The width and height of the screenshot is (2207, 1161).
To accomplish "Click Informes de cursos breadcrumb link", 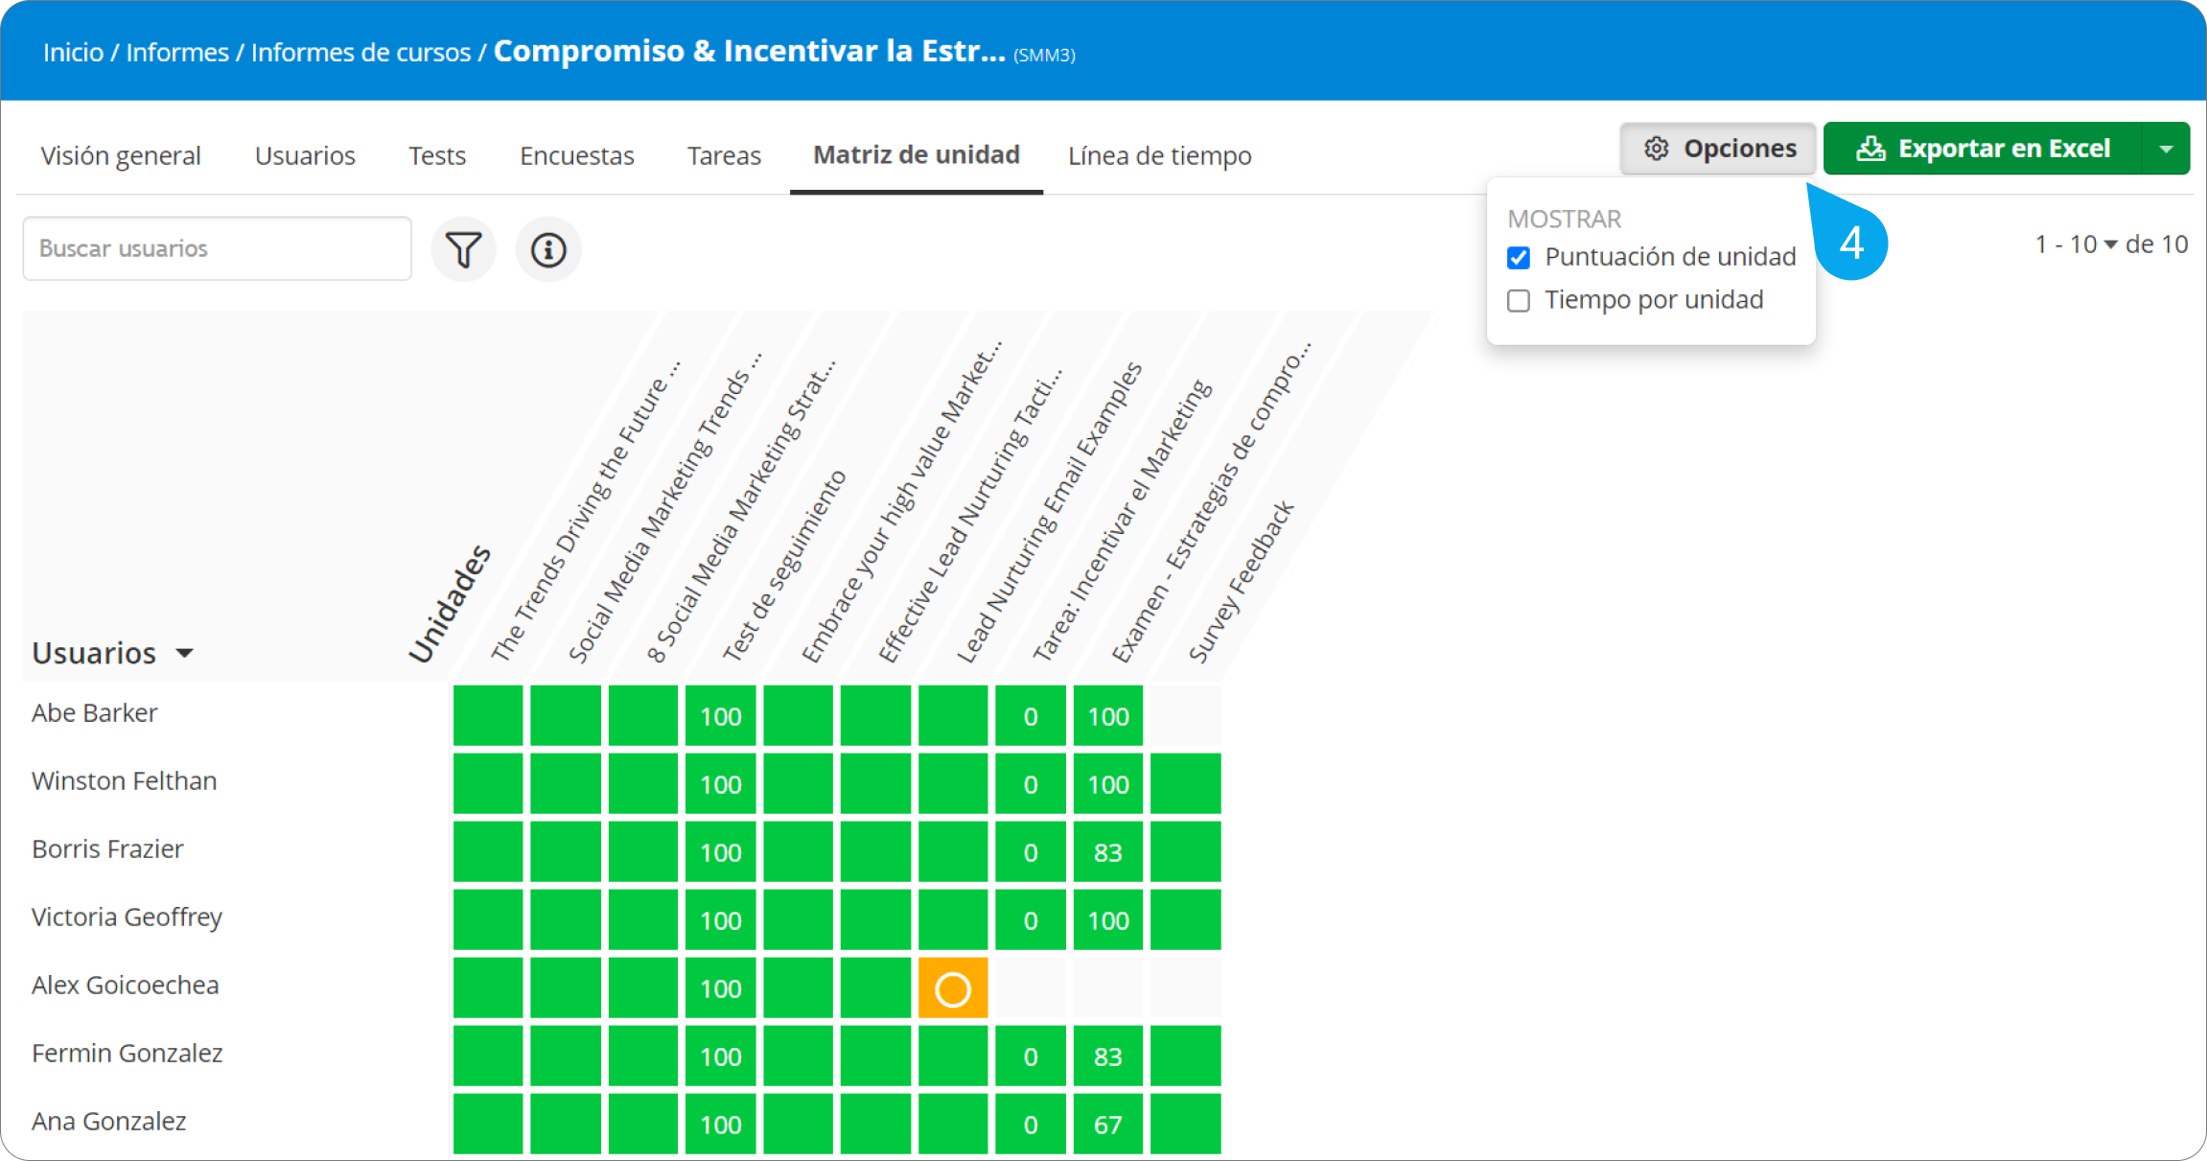I will point(360,52).
